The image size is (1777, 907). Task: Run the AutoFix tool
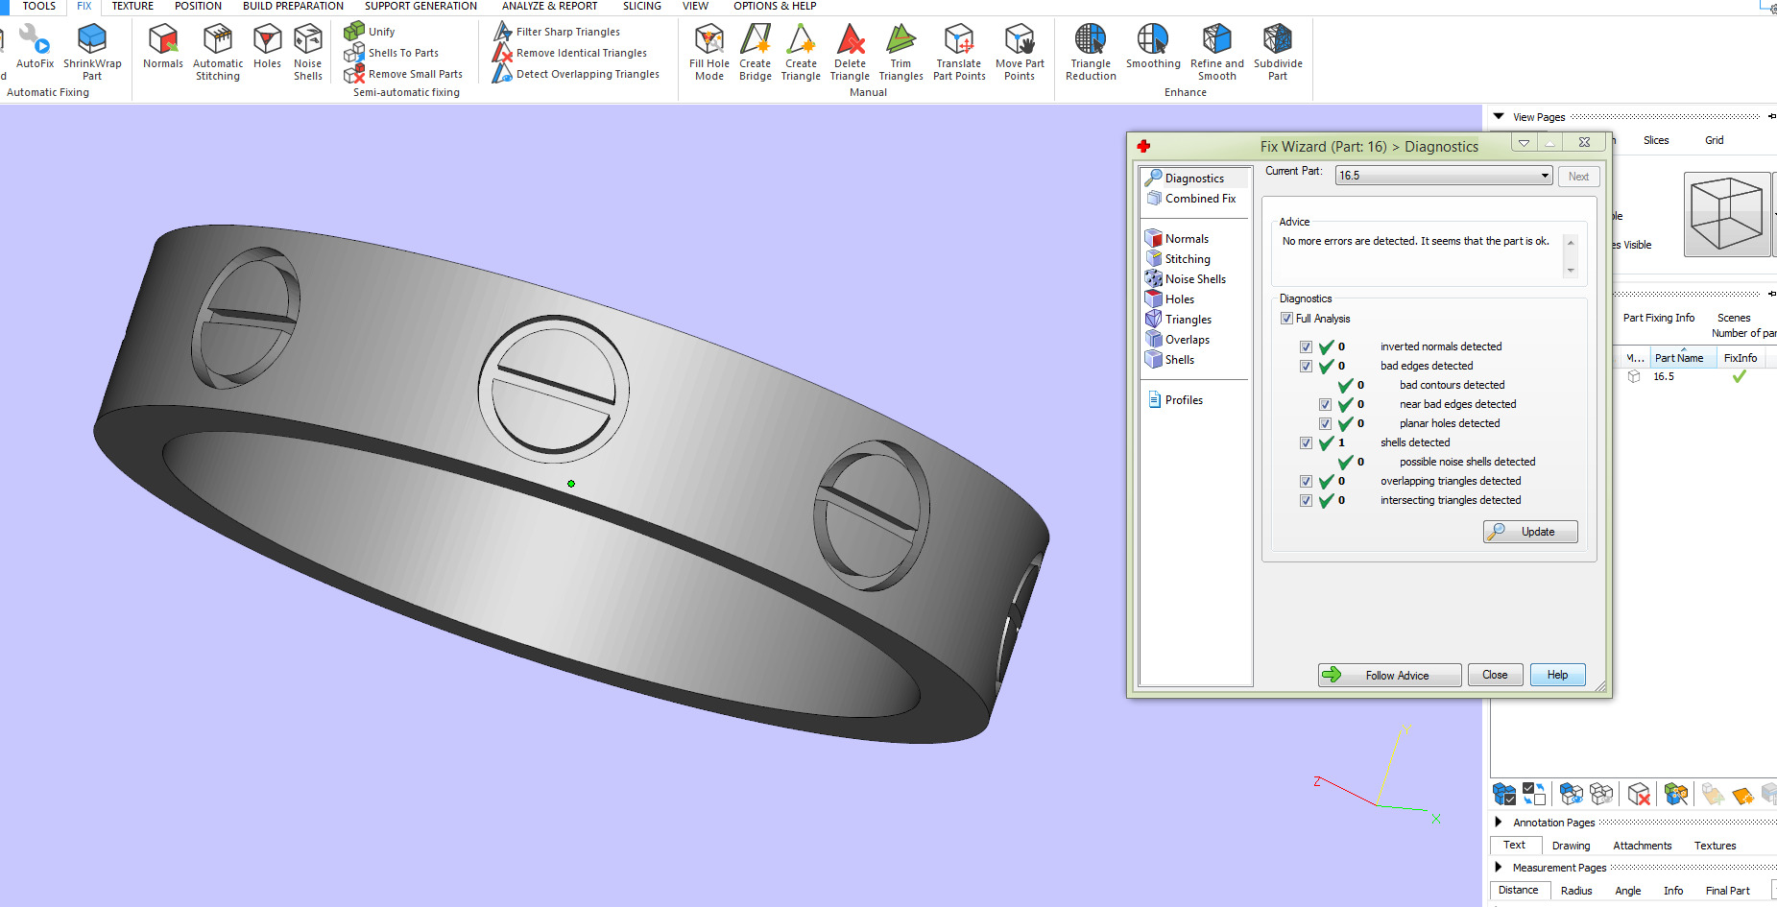coord(35,46)
